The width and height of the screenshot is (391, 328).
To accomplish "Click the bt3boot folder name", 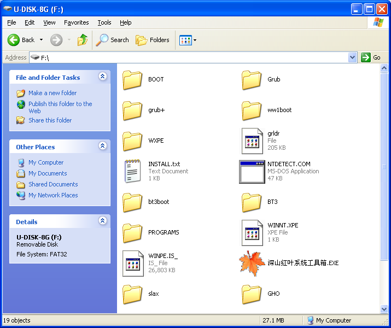I will coord(159,202).
